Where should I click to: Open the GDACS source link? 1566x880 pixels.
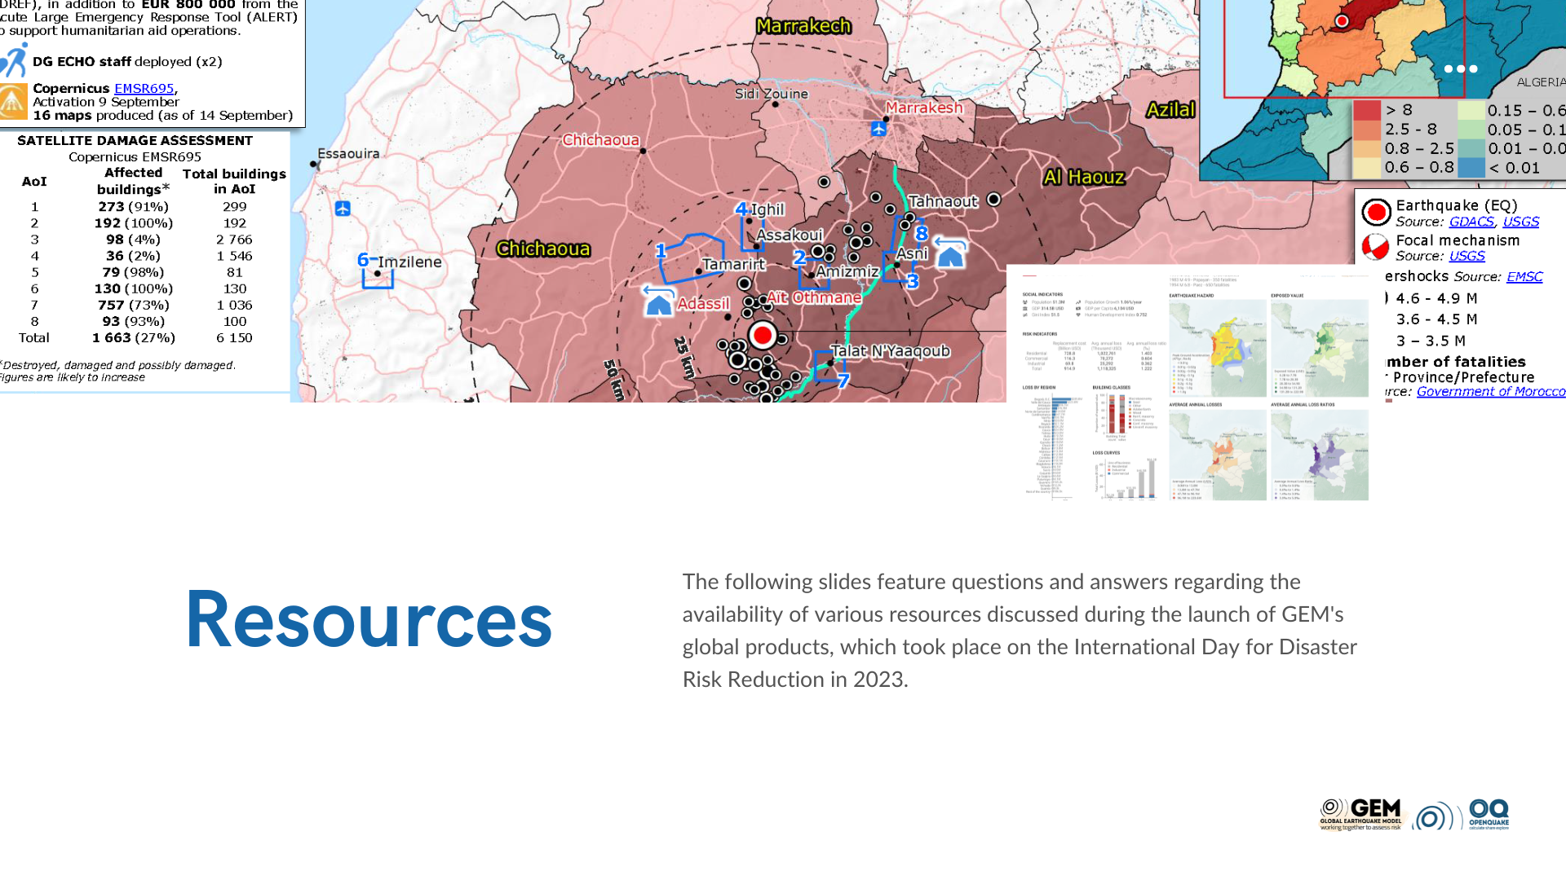click(x=1471, y=222)
